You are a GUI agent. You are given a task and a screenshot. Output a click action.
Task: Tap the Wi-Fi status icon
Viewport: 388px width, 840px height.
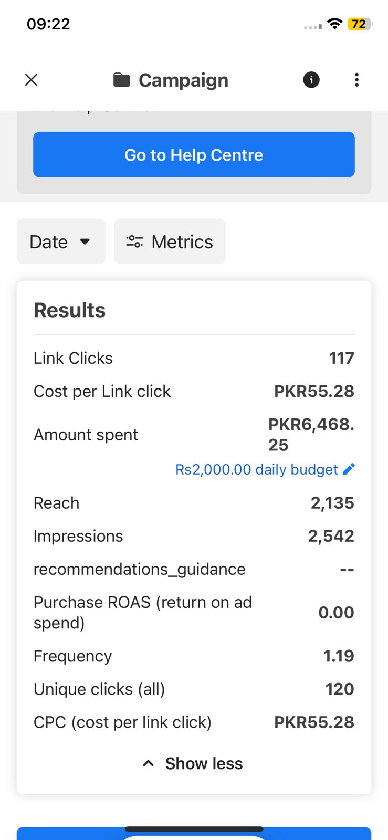pyautogui.click(x=334, y=24)
